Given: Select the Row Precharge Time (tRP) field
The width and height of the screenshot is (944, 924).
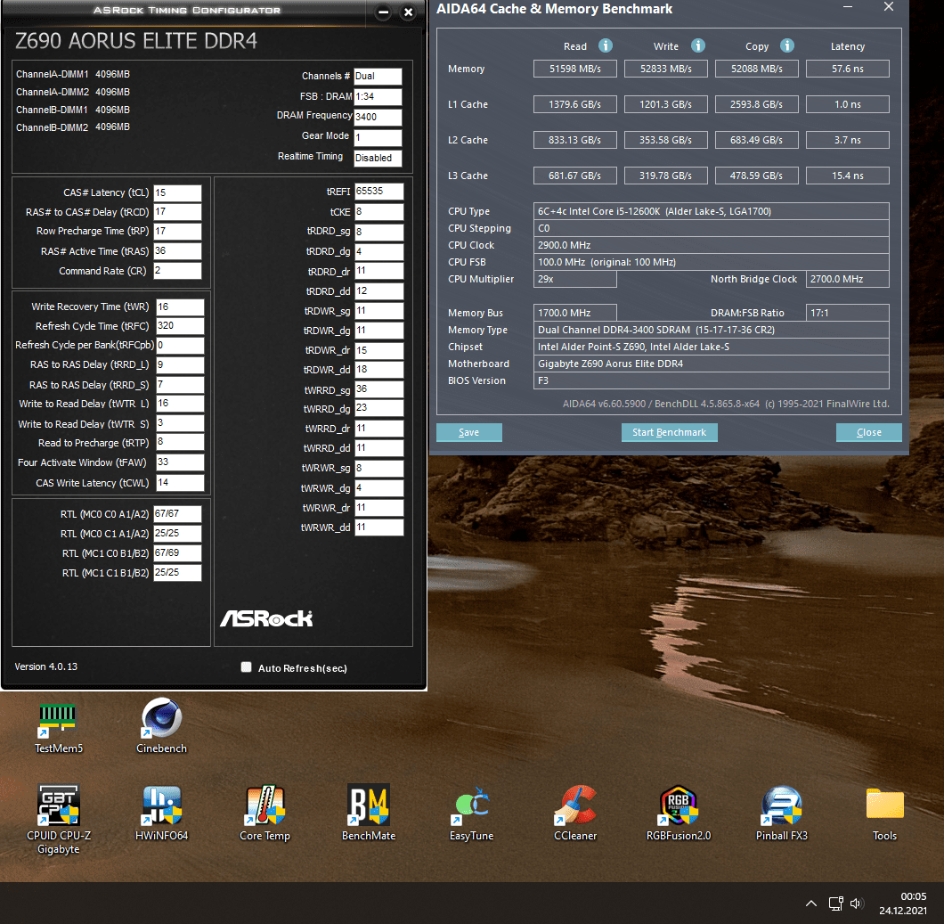Looking at the screenshot, I should [177, 232].
